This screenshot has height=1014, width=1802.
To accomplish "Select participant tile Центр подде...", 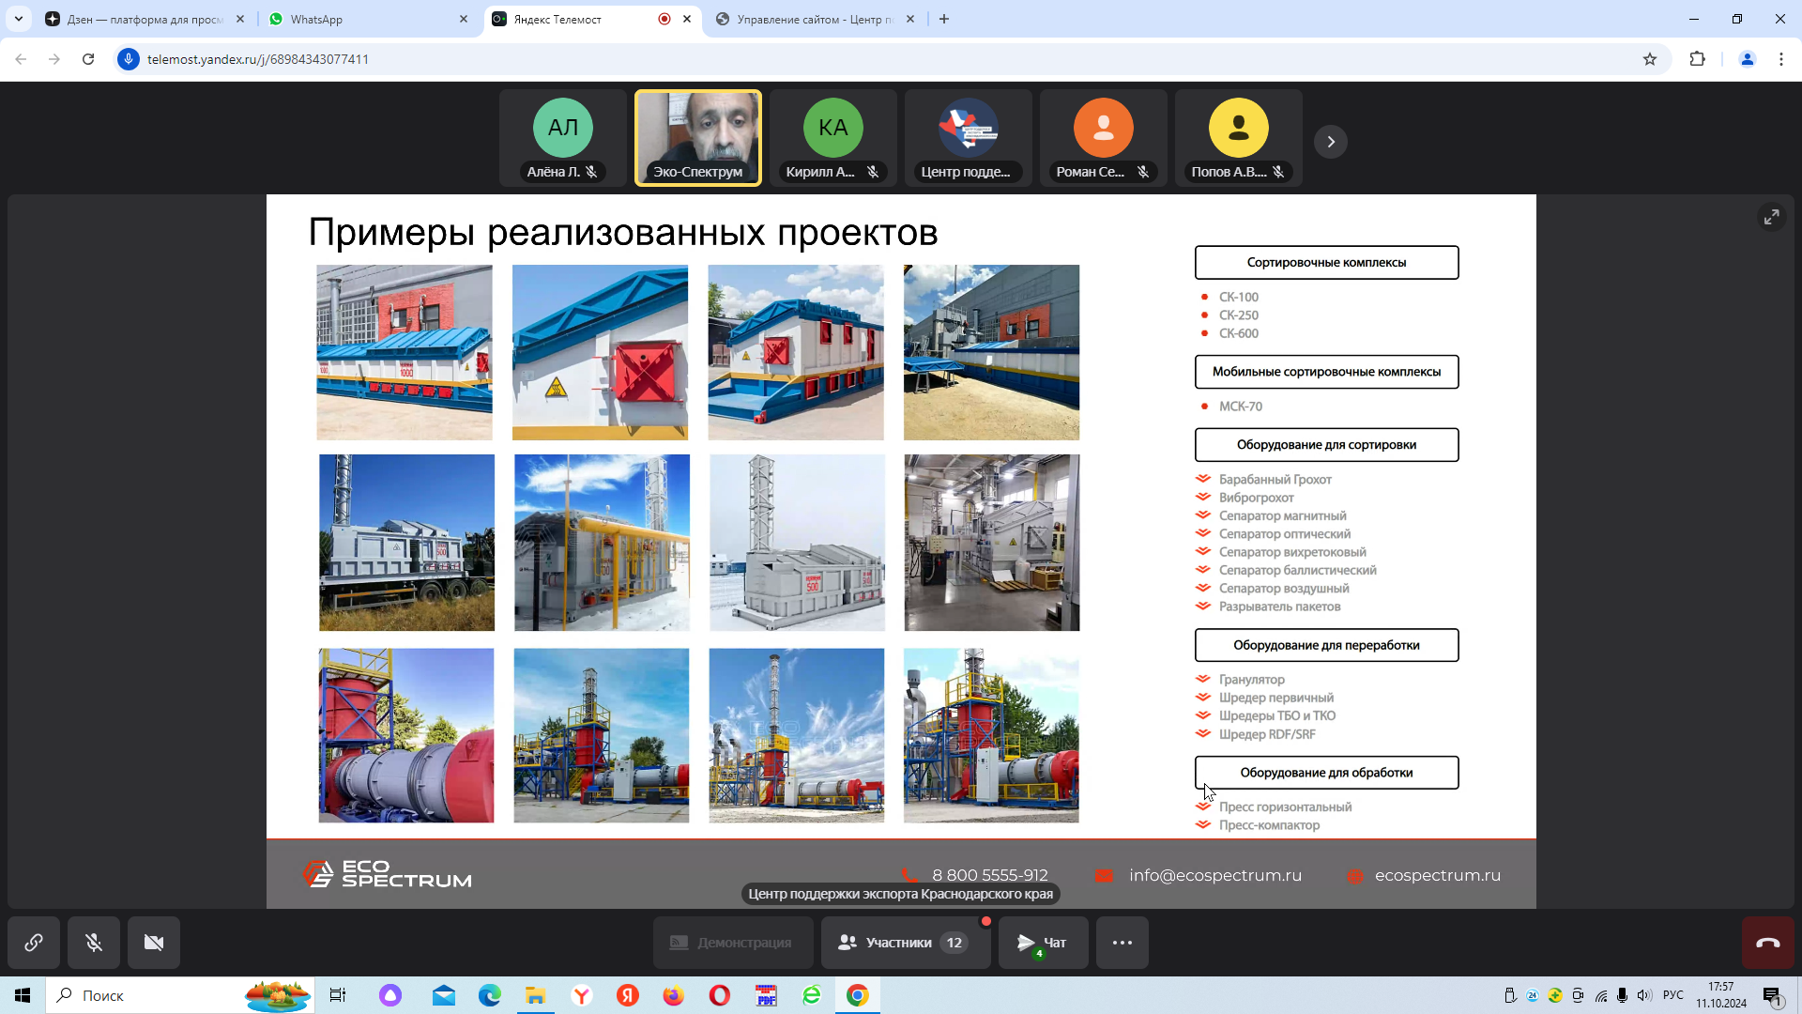I will coord(969,138).
